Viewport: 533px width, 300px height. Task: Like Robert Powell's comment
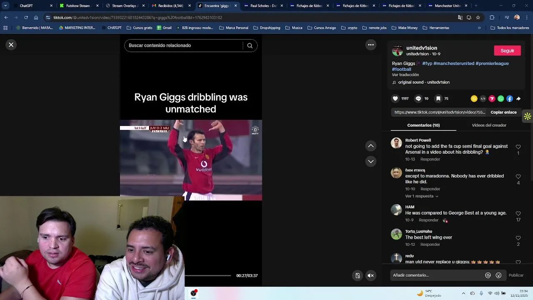coord(518,147)
